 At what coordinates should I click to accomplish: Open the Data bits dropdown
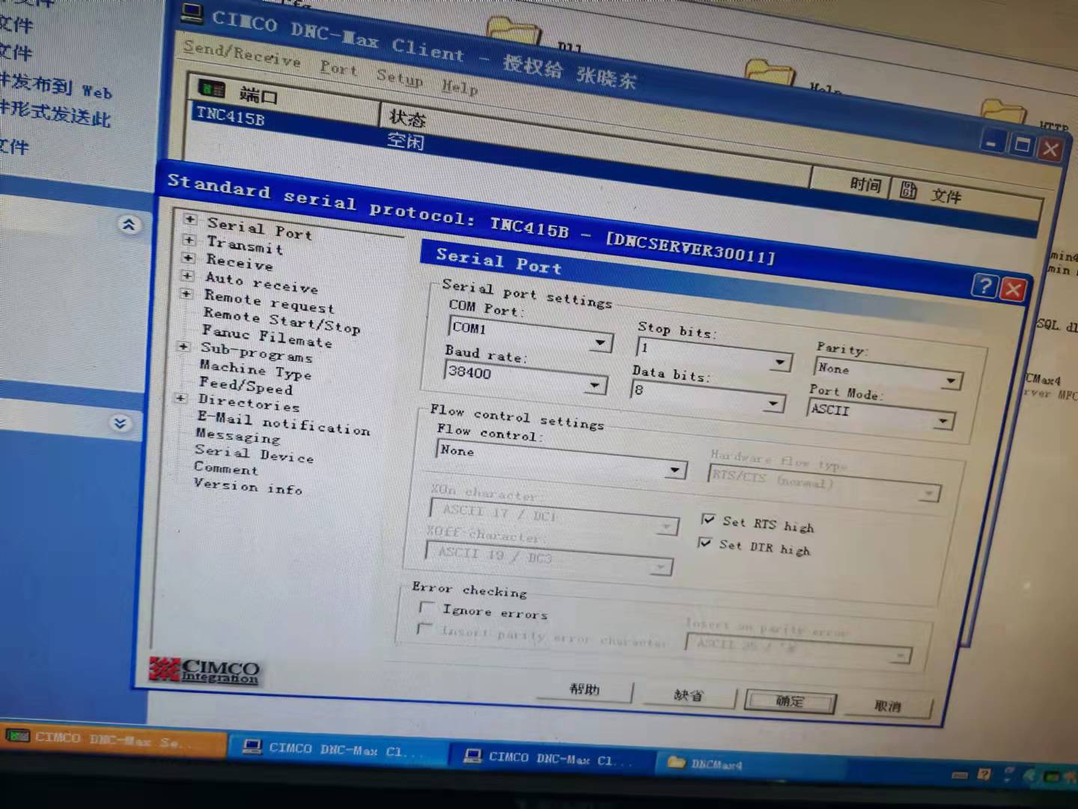772,404
